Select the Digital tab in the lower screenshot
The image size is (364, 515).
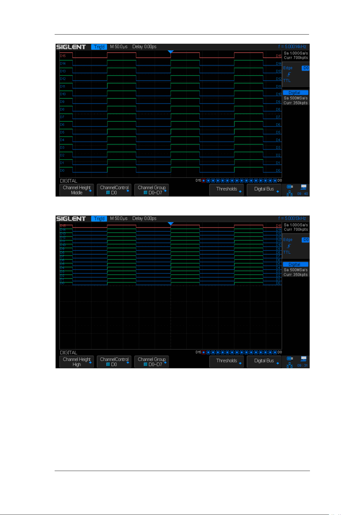click(x=296, y=264)
